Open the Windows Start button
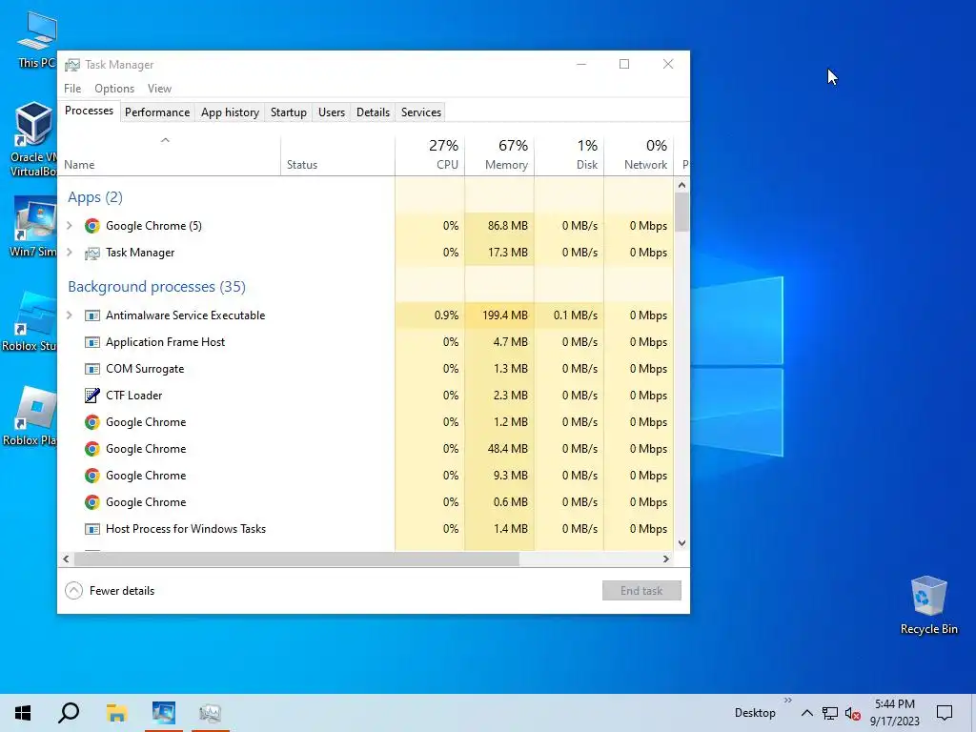976x732 pixels. click(x=23, y=713)
